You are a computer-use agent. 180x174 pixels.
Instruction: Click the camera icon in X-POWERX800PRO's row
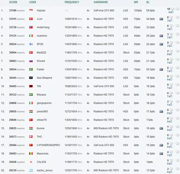pyautogui.click(x=161, y=145)
